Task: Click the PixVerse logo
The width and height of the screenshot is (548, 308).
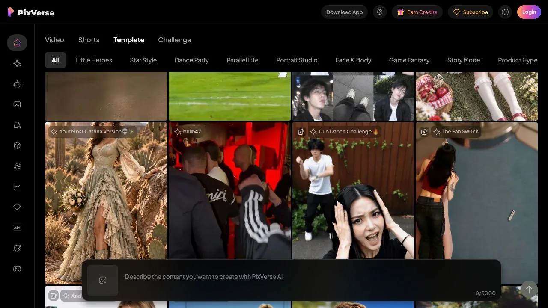Action: [31, 12]
